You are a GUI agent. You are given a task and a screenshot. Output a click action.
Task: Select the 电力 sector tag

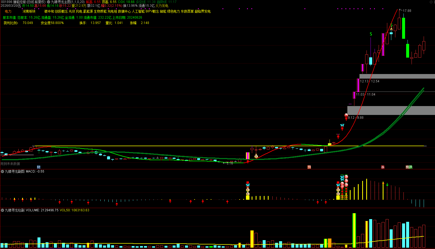(x=8, y=12)
